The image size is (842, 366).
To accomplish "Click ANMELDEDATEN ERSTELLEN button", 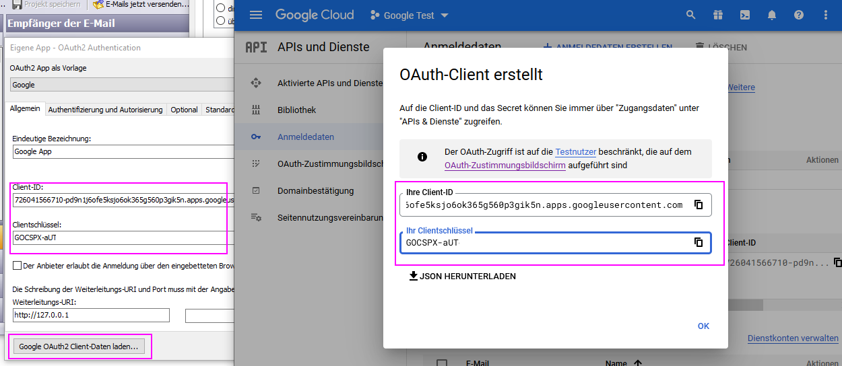I will (x=608, y=47).
